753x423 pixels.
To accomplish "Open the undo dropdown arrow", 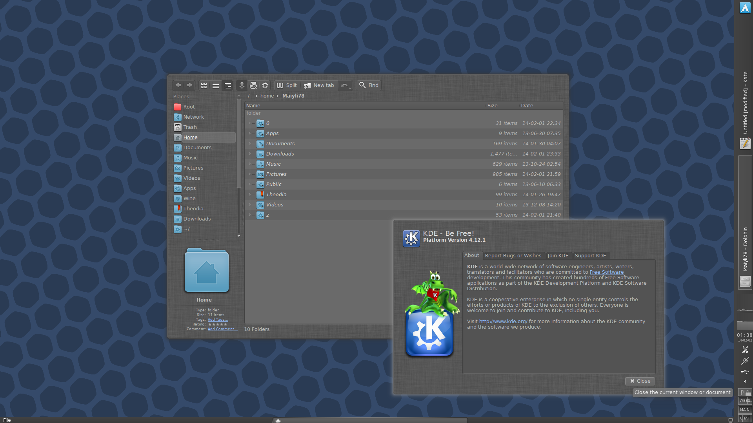I will (350, 88).
